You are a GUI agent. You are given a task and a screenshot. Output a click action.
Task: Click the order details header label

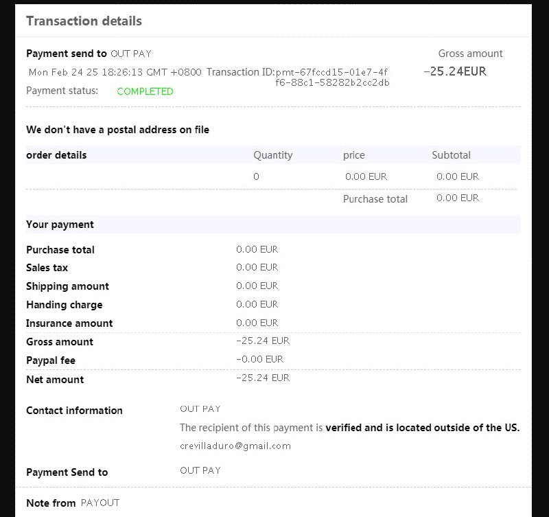click(56, 155)
